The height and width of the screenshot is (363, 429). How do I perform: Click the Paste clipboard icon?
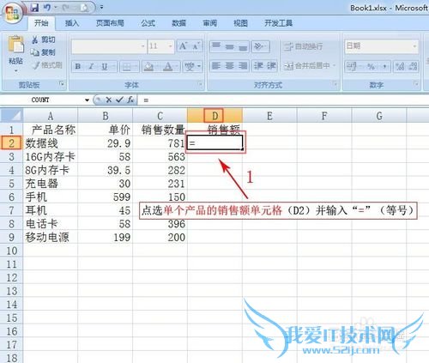(15, 45)
